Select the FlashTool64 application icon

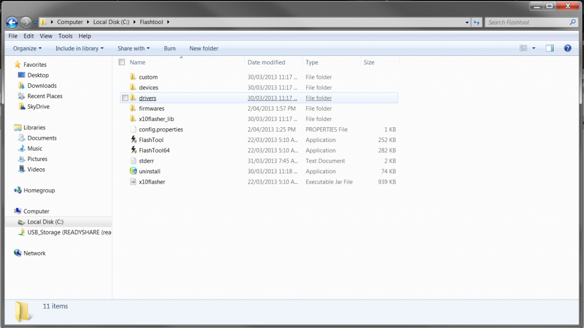[133, 150]
